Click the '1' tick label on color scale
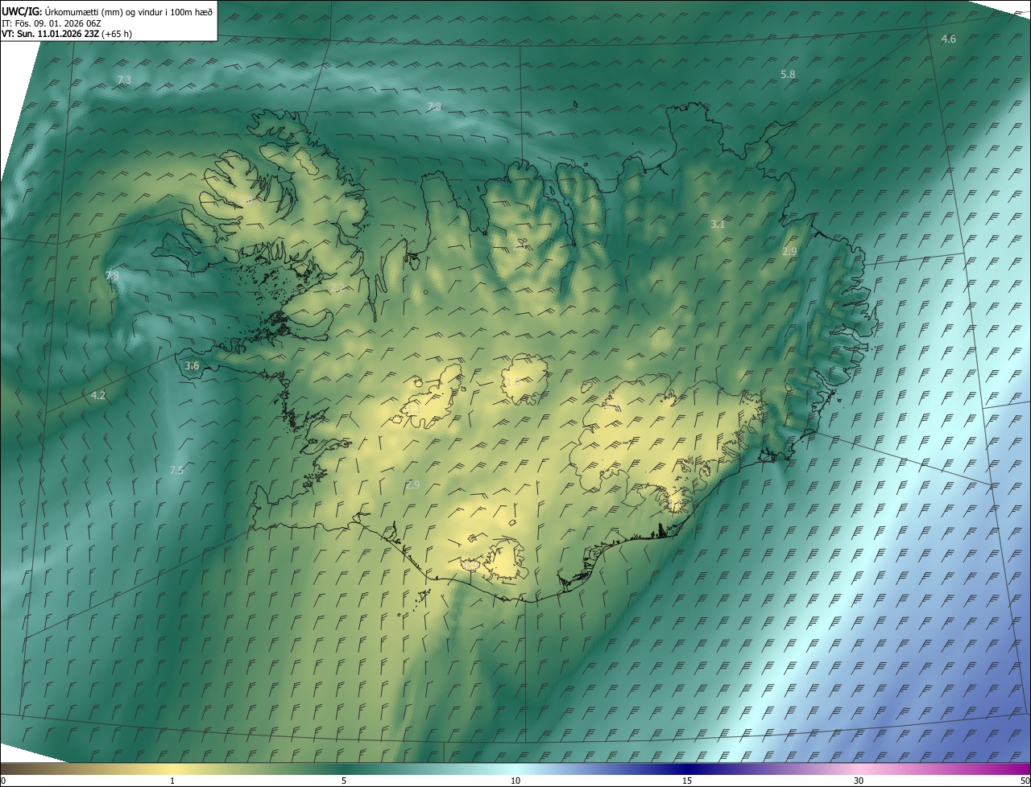Image resolution: width=1031 pixels, height=787 pixels. click(x=172, y=781)
